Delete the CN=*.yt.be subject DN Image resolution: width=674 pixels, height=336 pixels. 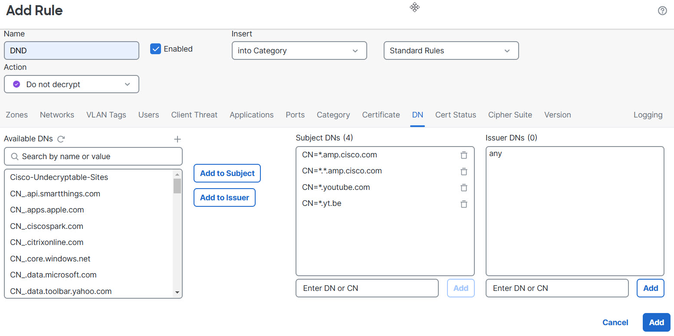click(464, 204)
